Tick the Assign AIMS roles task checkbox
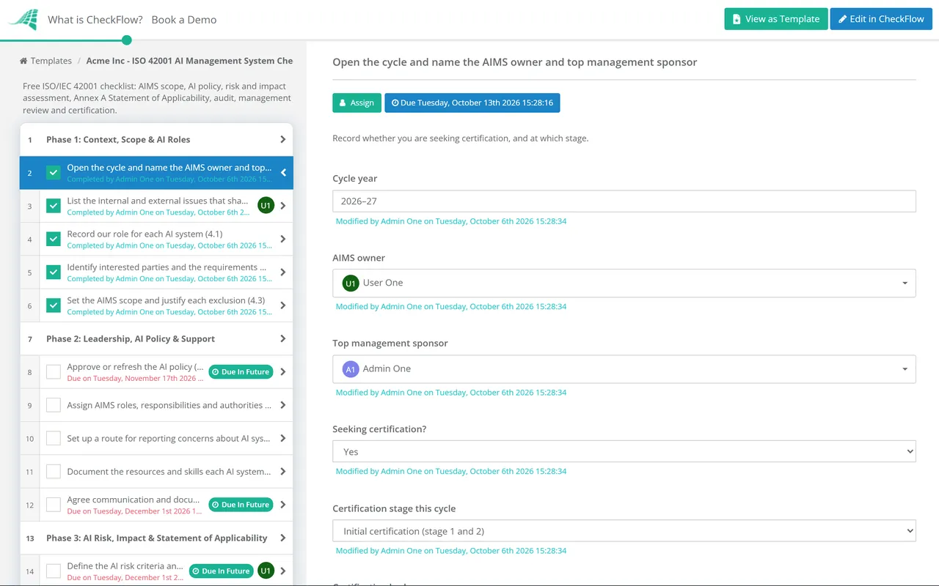Image resolution: width=939 pixels, height=586 pixels. pyautogui.click(x=54, y=405)
